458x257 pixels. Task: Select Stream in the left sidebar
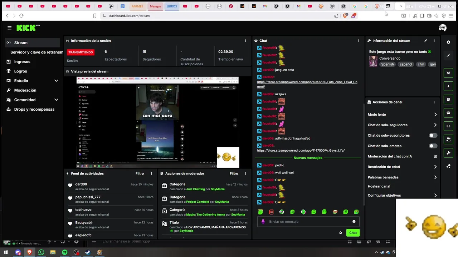(x=32, y=42)
